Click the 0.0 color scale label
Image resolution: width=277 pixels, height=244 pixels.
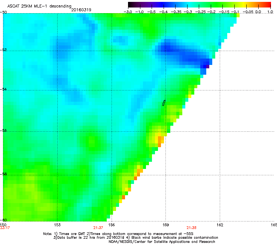[258, 12]
